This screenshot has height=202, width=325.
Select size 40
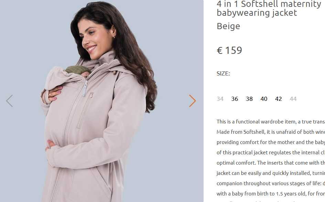[264, 99]
